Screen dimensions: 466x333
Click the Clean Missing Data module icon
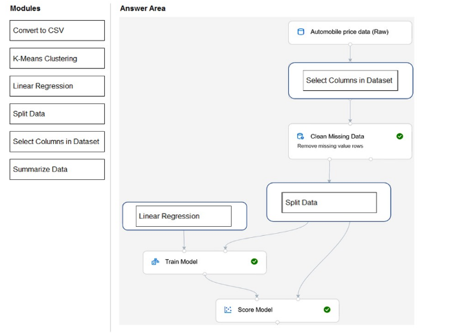point(301,137)
